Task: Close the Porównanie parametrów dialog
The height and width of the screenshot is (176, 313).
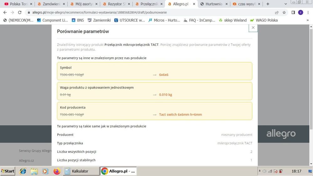Action: 253,28
